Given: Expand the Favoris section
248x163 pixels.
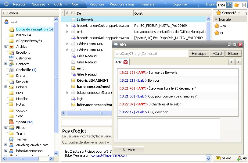Looking at the screenshot, I should (x=4, y=13).
